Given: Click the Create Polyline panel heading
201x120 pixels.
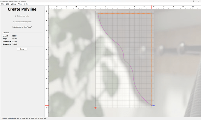Looking at the screenshot, I should 22,10.
